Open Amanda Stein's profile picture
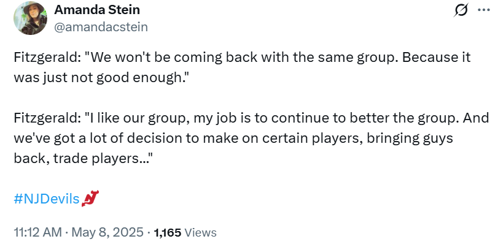The image size is (503, 247). [31, 18]
